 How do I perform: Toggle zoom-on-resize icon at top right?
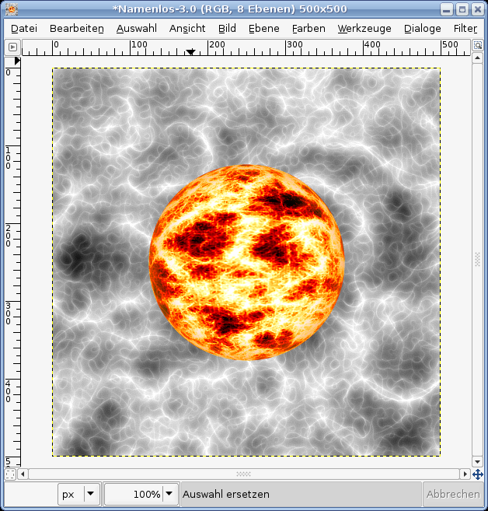click(x=478, y=45)
